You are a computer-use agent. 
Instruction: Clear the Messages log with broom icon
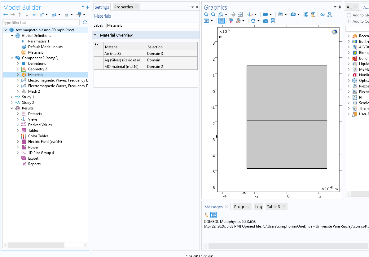[206, 215]
